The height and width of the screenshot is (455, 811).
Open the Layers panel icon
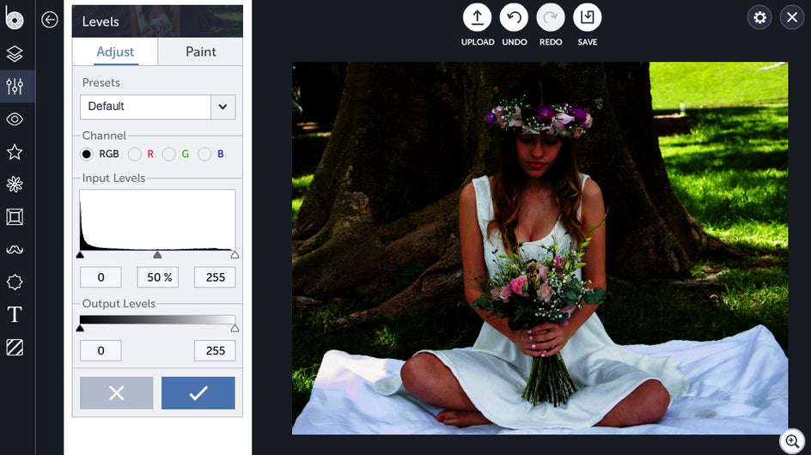(x=15, y=53)
